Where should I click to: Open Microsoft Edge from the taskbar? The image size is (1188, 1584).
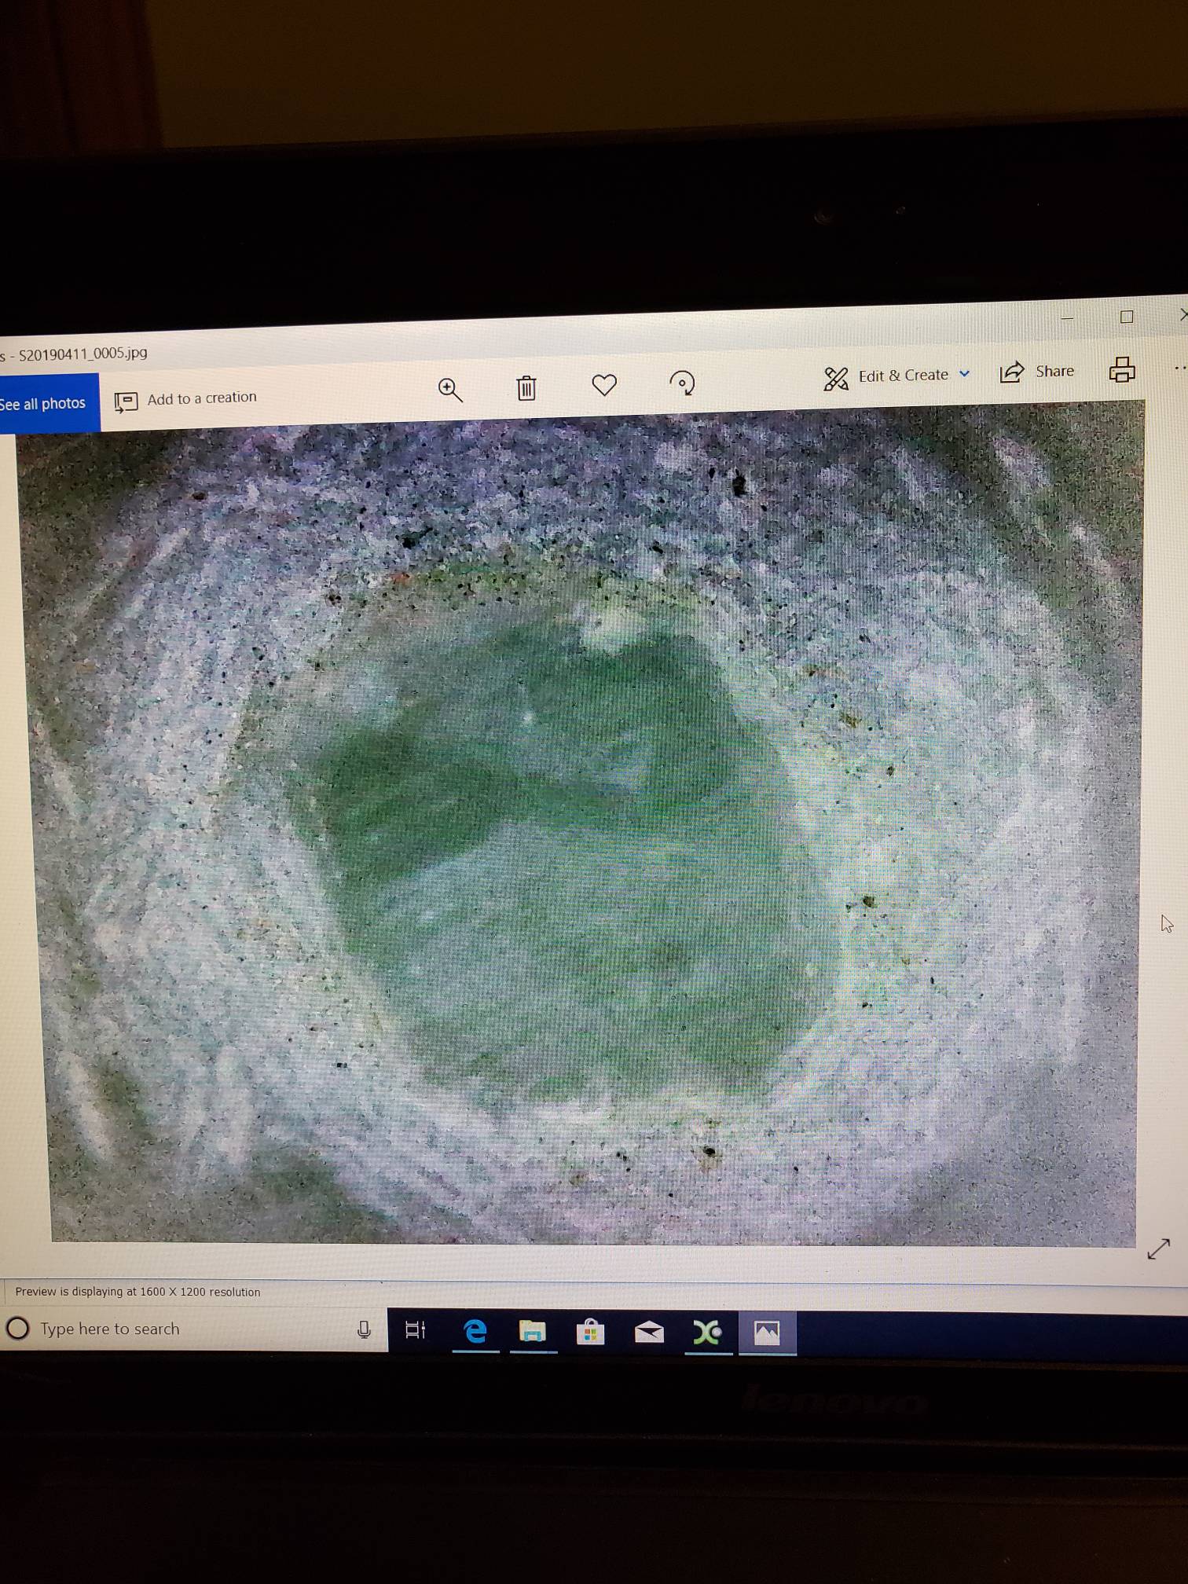(475, 1331)
